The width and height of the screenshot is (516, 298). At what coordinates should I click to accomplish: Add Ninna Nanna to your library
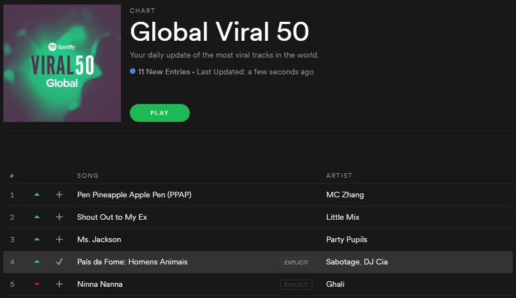[x=59, y=284]
